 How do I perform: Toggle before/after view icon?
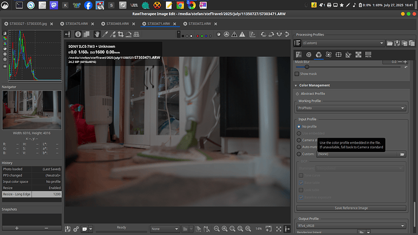tap(87, 35)
